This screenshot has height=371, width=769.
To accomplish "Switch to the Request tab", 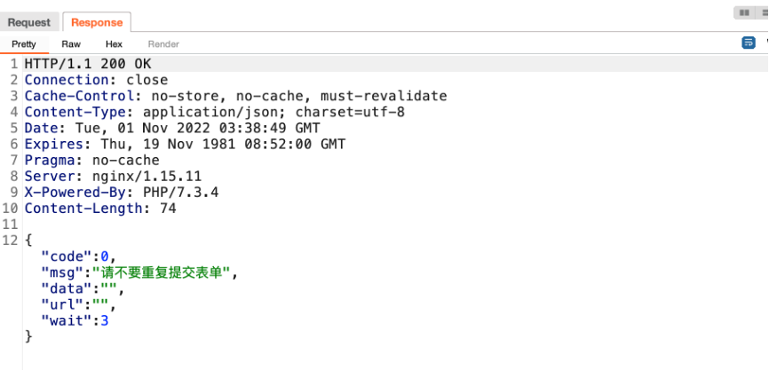I will click(29, 22).
